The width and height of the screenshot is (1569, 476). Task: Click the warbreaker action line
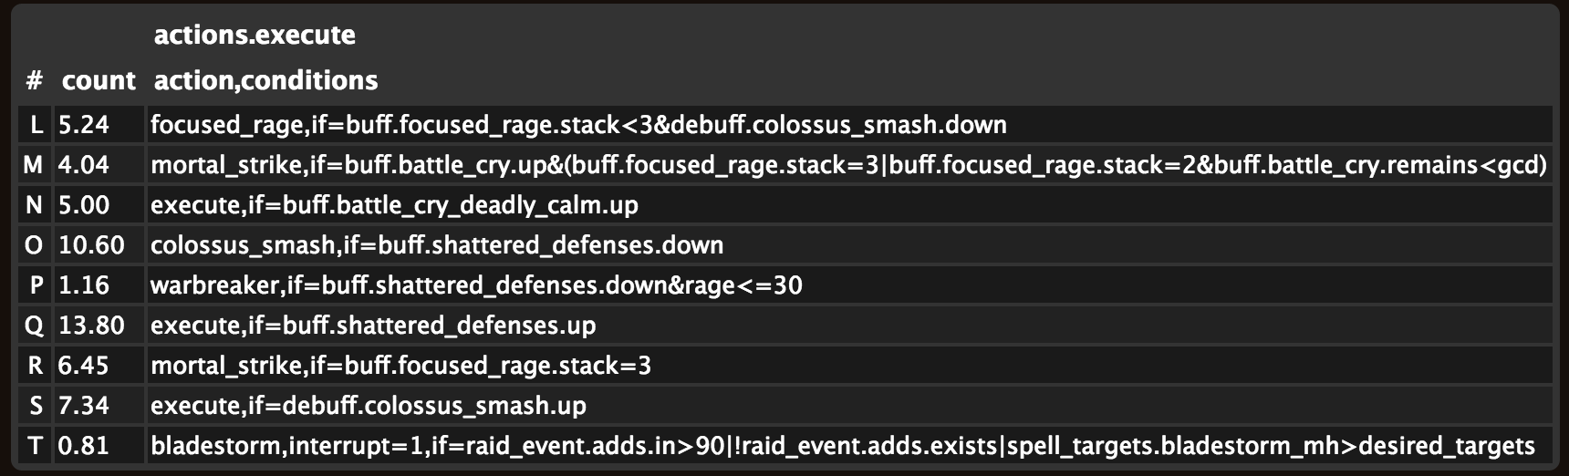click(475, 285)
